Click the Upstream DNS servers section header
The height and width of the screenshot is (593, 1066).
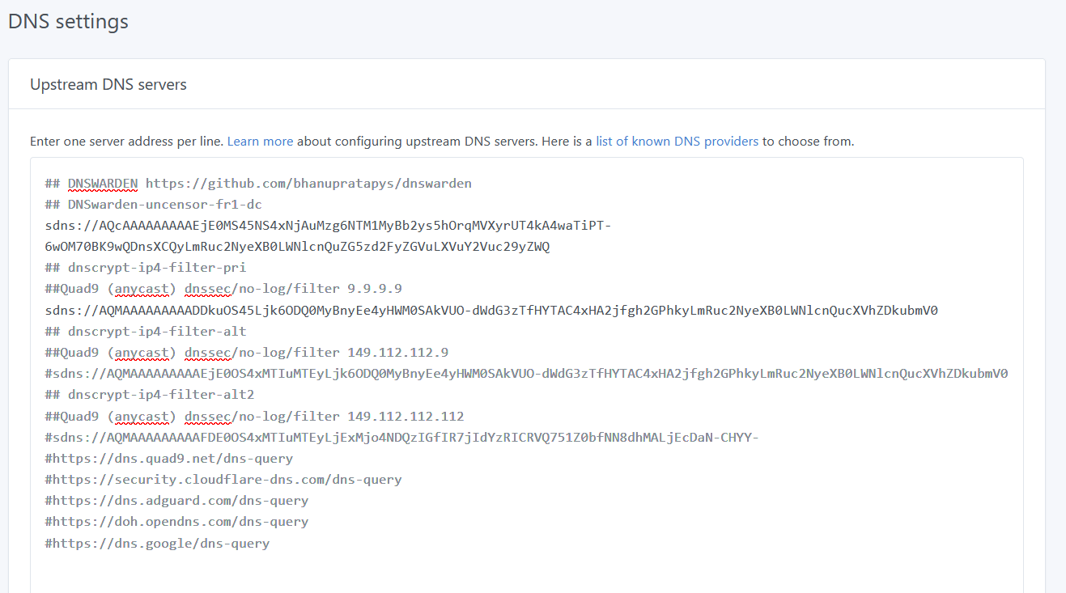(108, 84)
